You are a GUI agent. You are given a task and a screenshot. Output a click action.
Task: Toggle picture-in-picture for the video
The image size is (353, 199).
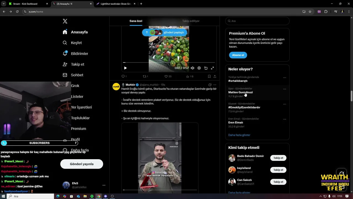click(206, 68)
